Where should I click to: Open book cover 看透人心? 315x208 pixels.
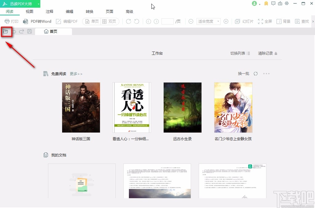[132, 107]
